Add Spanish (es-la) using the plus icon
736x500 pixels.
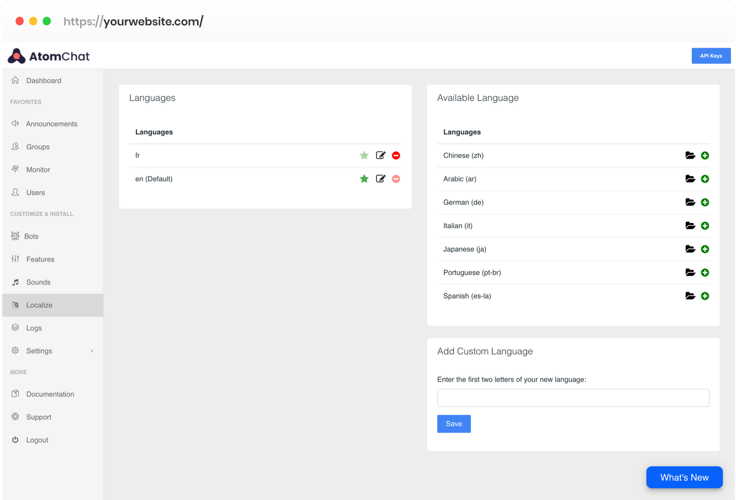point(705,296)
